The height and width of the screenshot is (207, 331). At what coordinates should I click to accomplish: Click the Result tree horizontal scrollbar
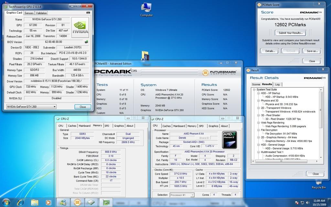coord(281,161)
